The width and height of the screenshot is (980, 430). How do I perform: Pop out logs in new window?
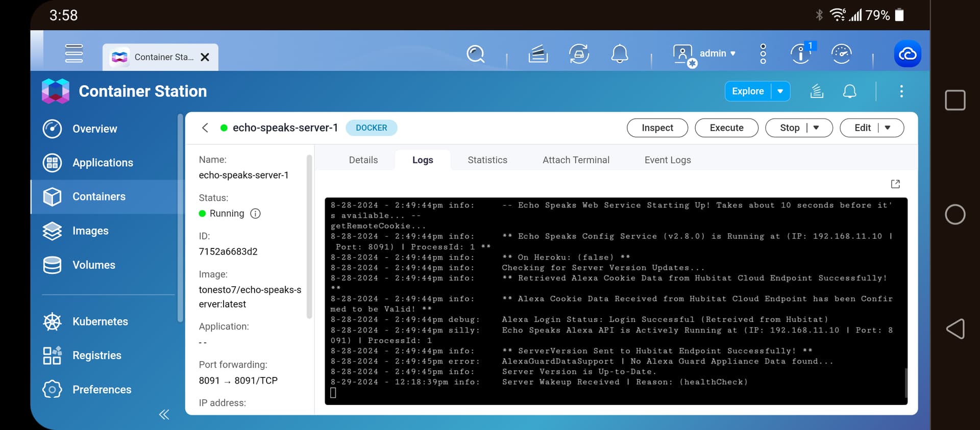(x=895, y=184)
